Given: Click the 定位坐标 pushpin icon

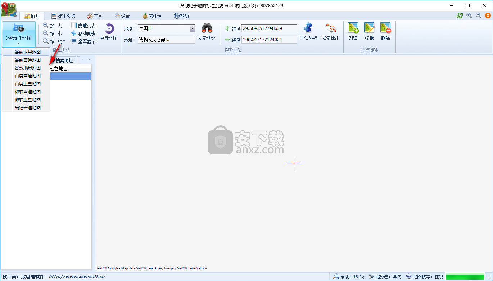Looking at the screenshot, I should (308, 28).
